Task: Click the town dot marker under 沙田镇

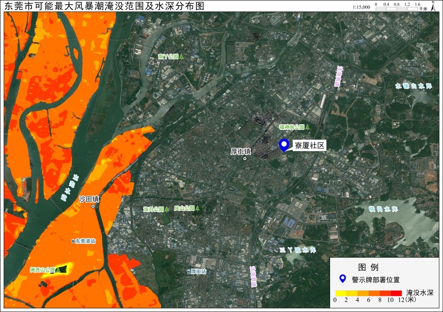Action: [93, 206]
